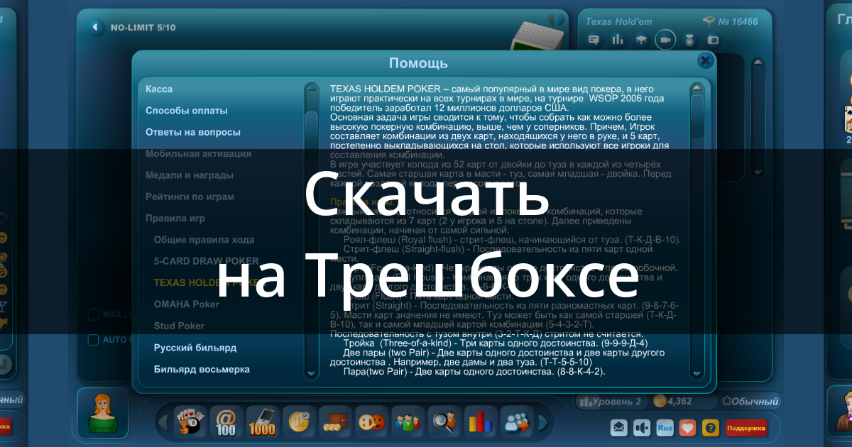Open the envelope messages icon
Screen dimensions: 852x447
click(x=619, y=428)
